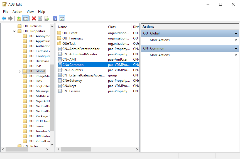This screenshot has height=159, width=240.
Task: Toggle the Show/Hide Console Tree button
Action: point(25,19)
